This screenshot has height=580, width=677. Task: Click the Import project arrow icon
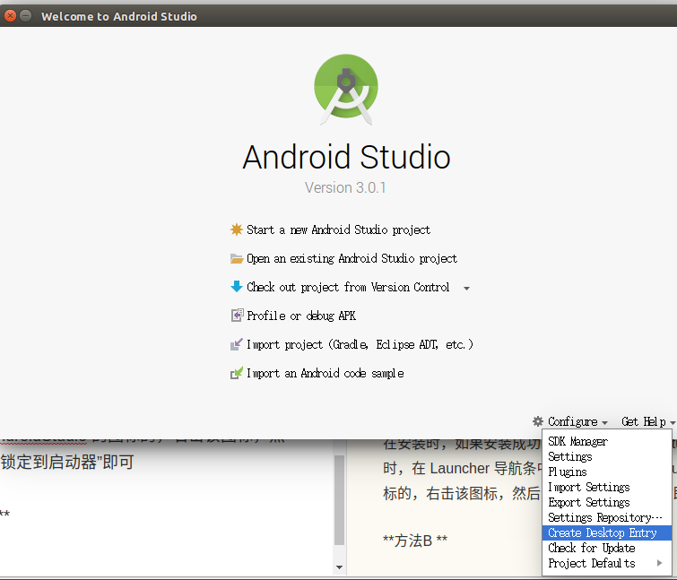coord(236,344)
